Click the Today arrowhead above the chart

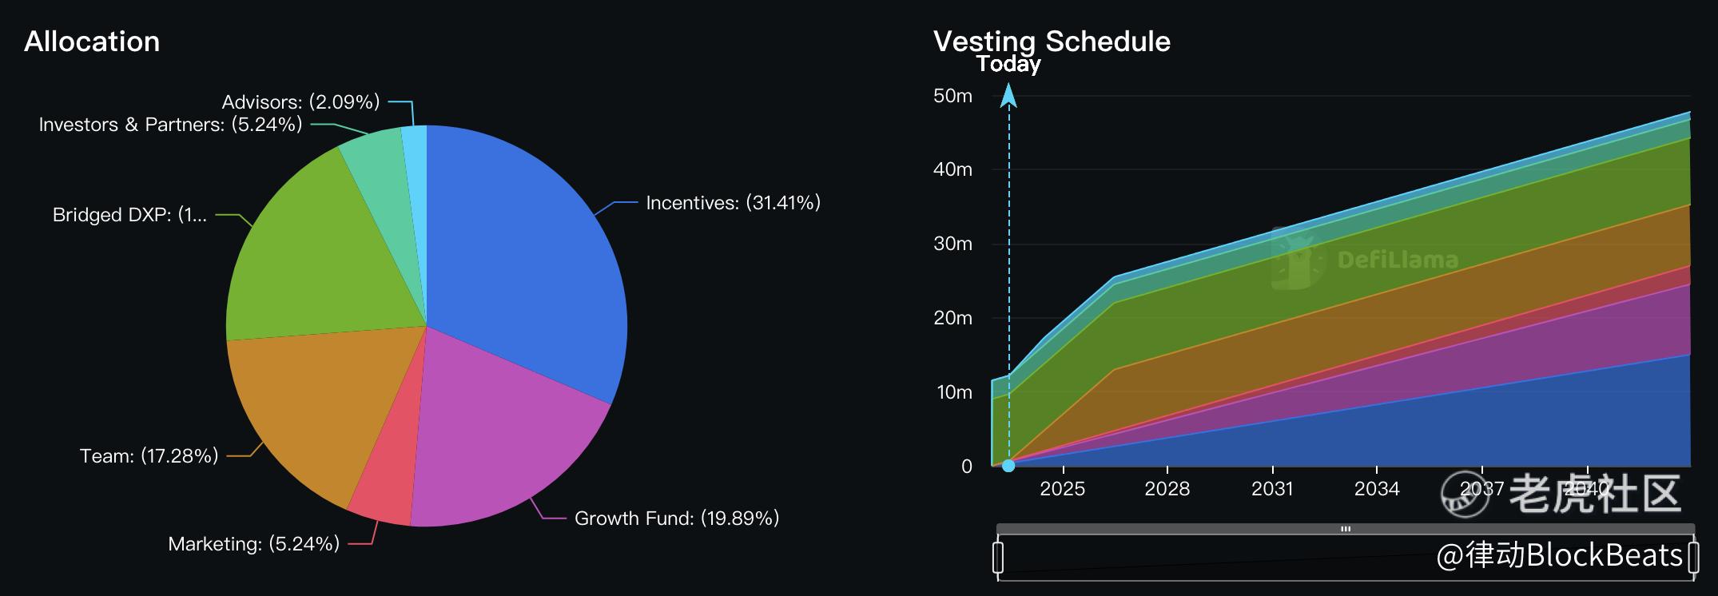[x=1008, y=97]
